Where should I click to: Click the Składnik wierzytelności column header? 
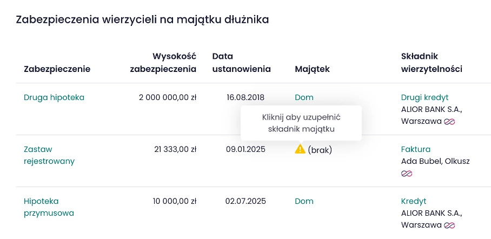coord(432,63)
